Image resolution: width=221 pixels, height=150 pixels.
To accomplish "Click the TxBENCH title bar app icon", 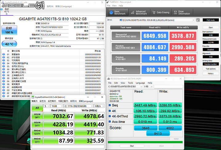I will tap(108, 2).
